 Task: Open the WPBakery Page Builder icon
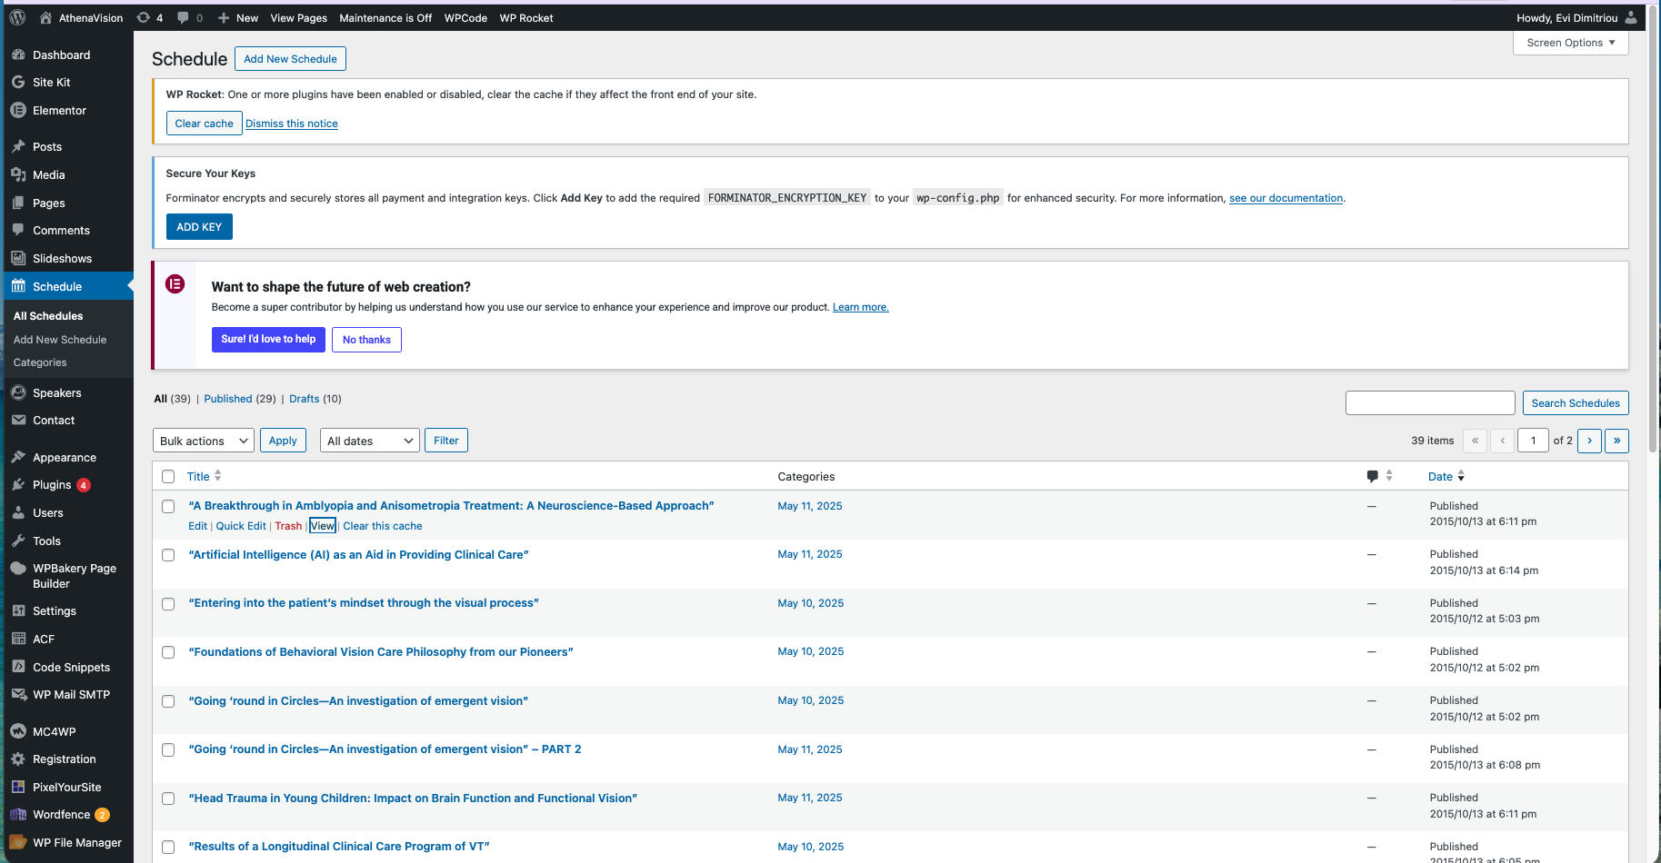pyautogui.click(x=18, y=568)
